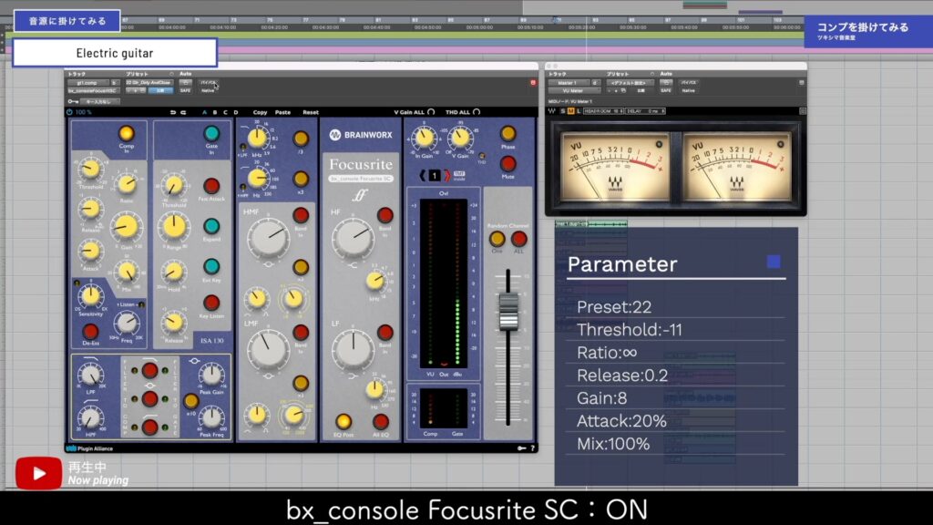
Task: Open track selector in Focusrite plugin window
Action: click(x=89, y=83)
